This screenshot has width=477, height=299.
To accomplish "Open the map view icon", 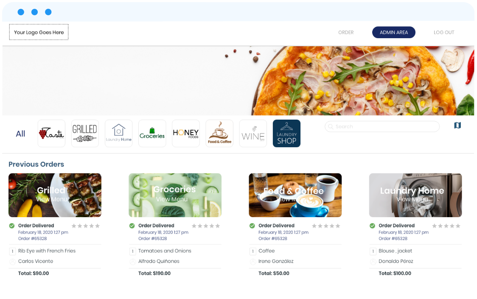I will point(457,125).
